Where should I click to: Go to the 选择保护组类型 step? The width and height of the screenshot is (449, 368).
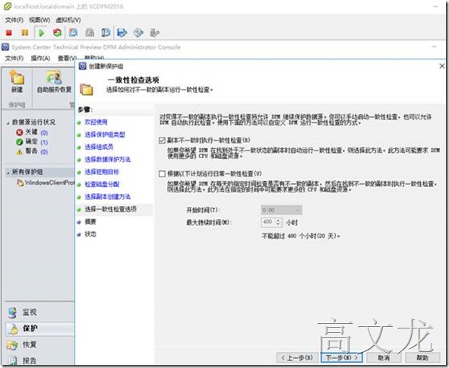105,135
